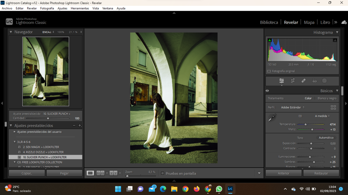Select the Healing brush tool icon
348x195 pixels.
(303, 81)
